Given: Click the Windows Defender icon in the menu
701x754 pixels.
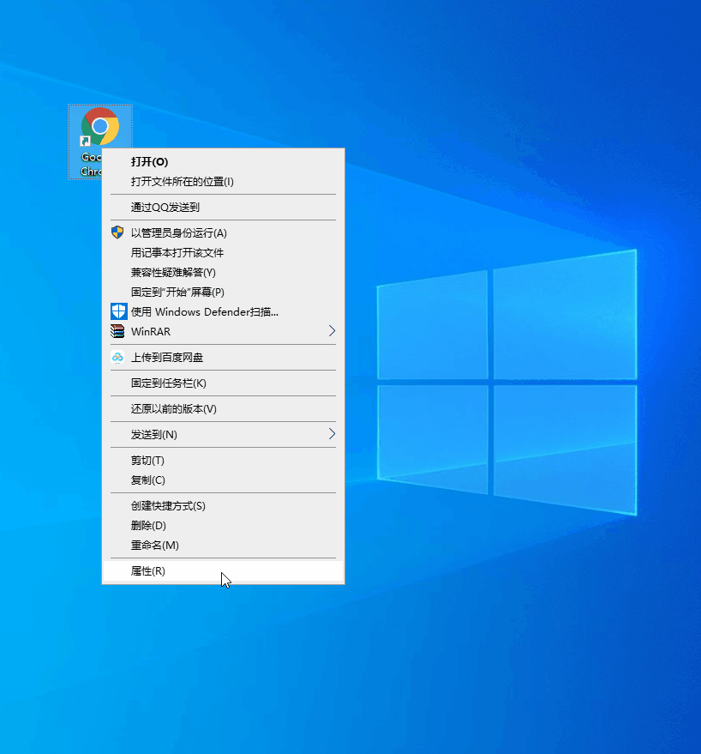Looking at the screenshot, I should (118, 311).
